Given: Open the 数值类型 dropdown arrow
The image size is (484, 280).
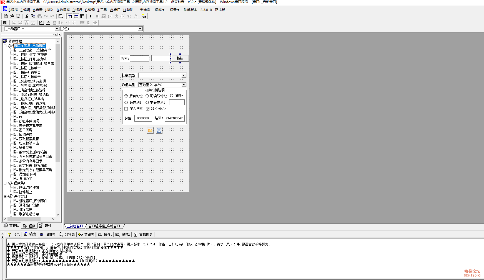Looking at the screenshot, I should (184, 85).
